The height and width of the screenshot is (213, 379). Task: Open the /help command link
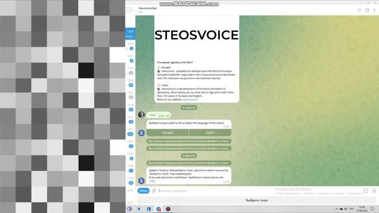(152, 181)
